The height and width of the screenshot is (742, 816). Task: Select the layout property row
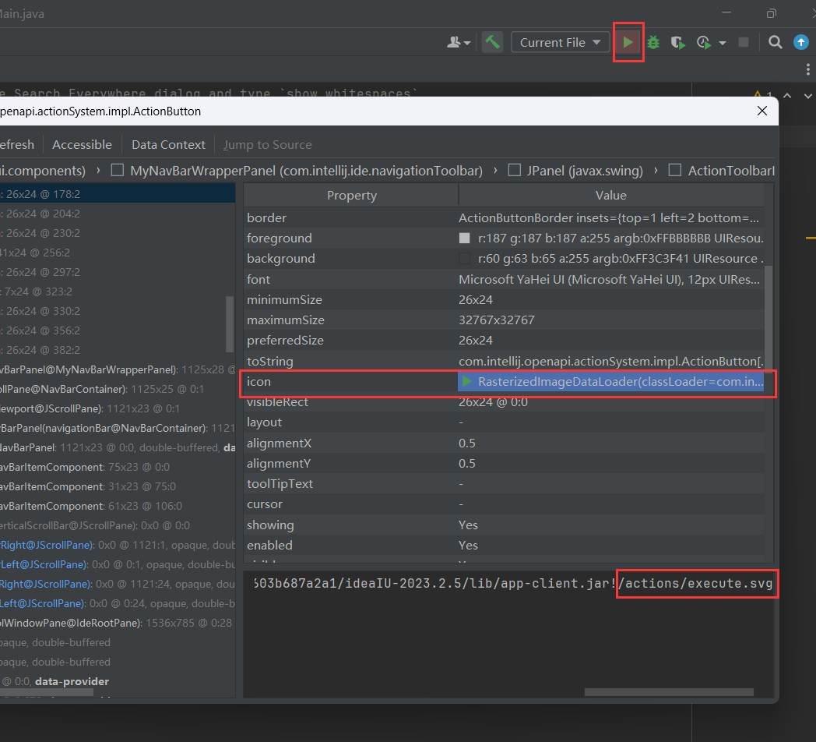(x=504, y=422)
